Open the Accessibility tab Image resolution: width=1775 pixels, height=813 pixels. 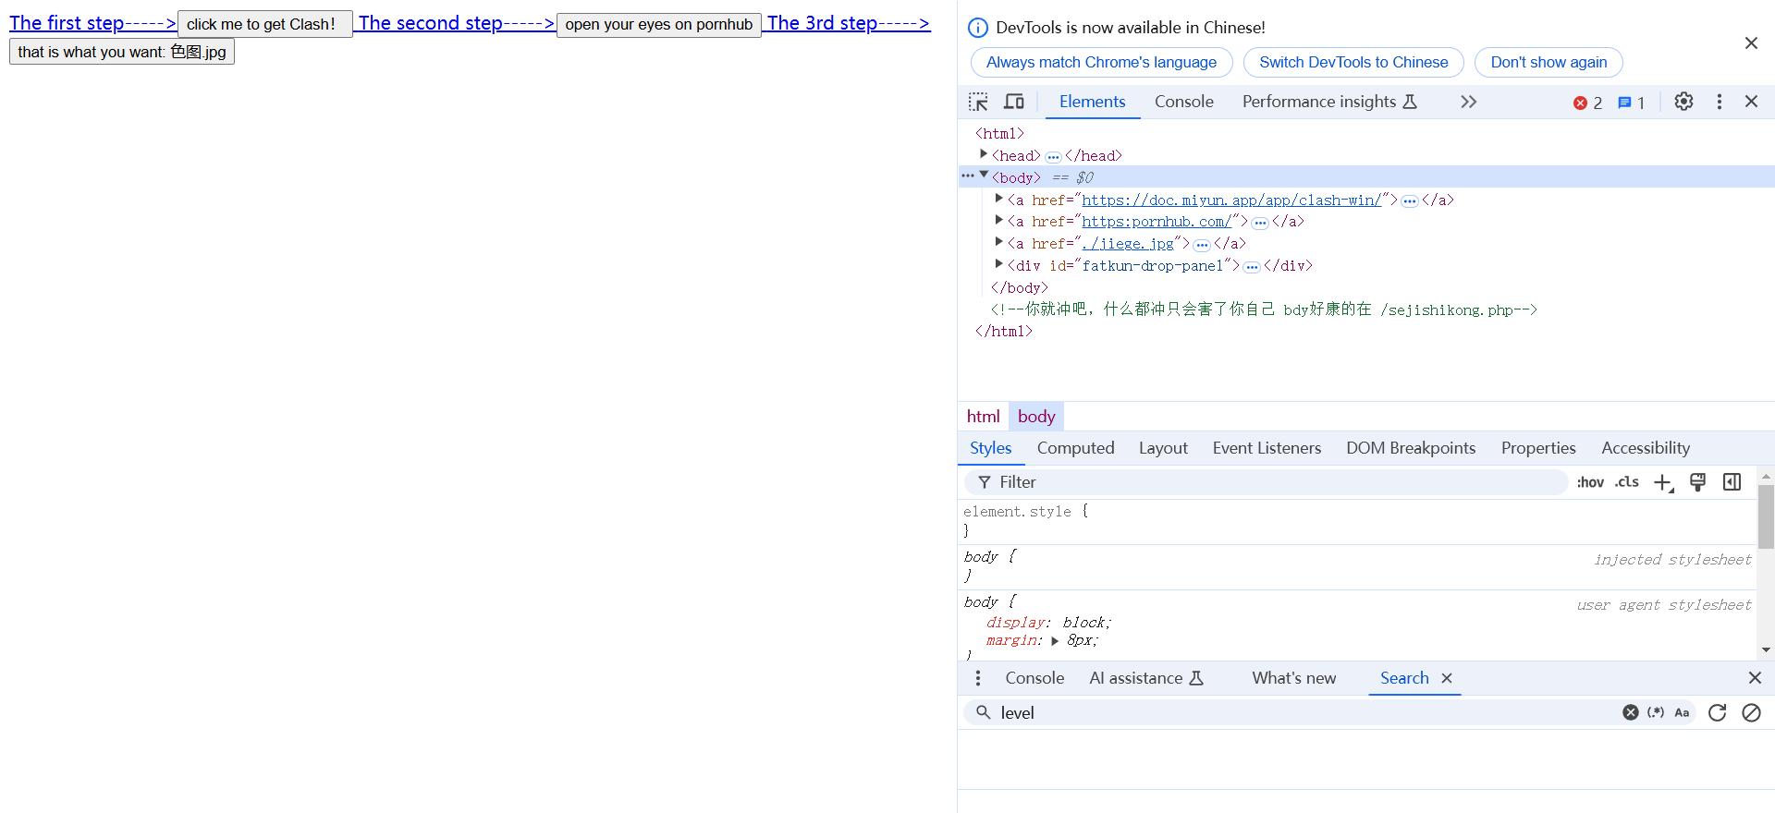click(1646, 448)
